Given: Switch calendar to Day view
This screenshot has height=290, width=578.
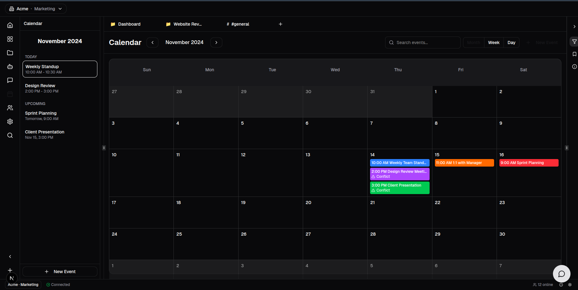Looking at the screenshot, I should click(511, 42).
